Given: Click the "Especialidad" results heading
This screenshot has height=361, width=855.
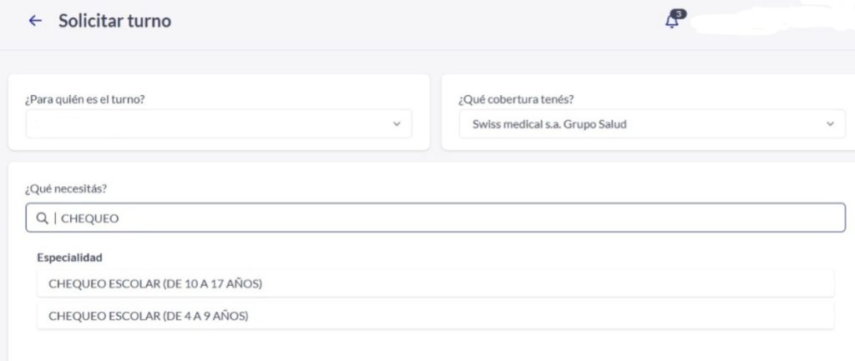Looking at the screenshot, I should (x=69, y=258).
